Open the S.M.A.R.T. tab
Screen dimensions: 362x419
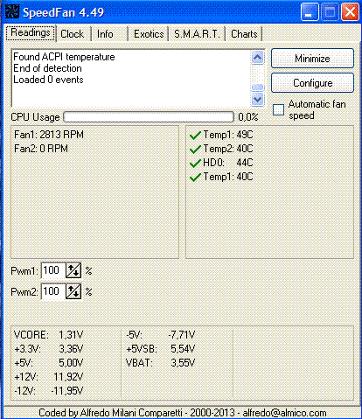pos(197,34)
